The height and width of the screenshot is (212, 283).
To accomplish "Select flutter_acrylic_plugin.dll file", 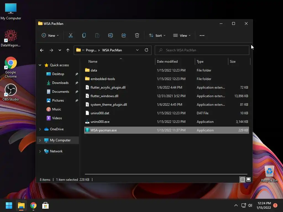I will [167, 88].
